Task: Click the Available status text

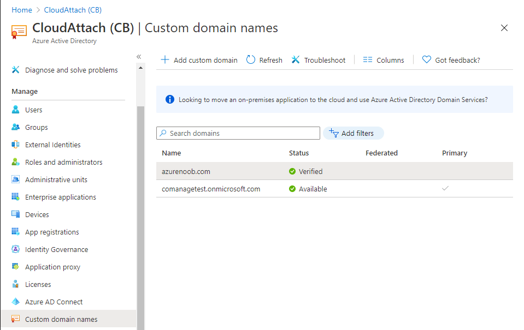Action: pyautogui.click(x=313, y=189)
